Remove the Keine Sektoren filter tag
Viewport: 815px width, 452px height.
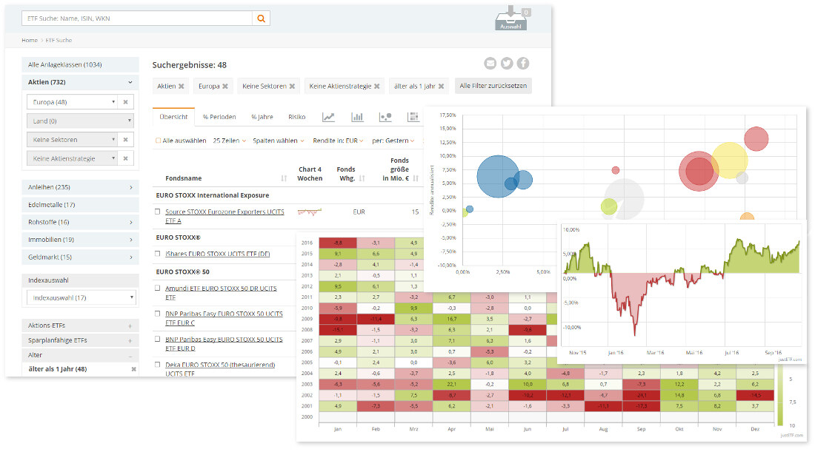pyautogui.click(x=292, y=86)
